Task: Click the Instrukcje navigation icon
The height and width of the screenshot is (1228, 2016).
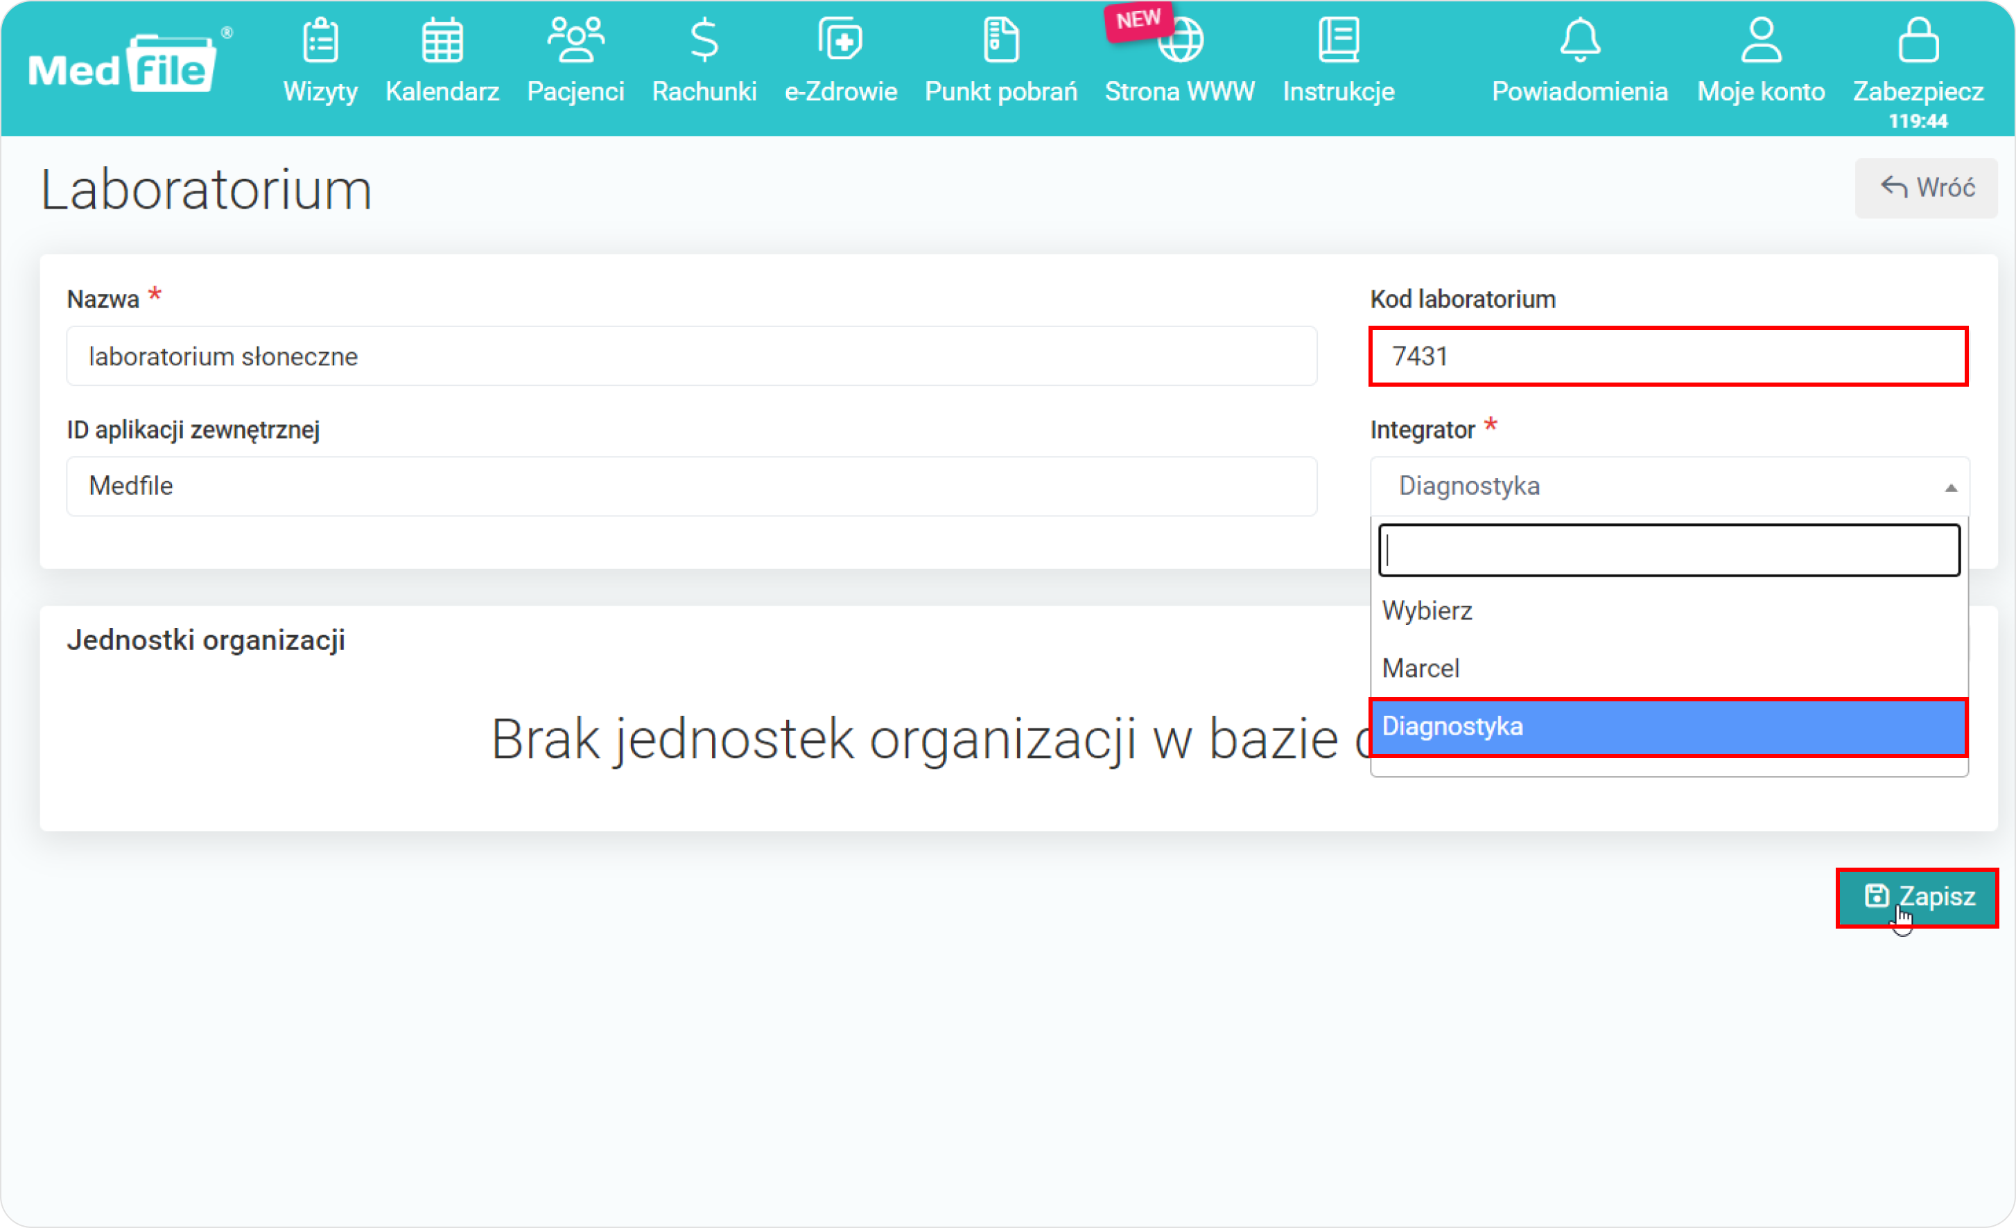Action: (1338, 49)
